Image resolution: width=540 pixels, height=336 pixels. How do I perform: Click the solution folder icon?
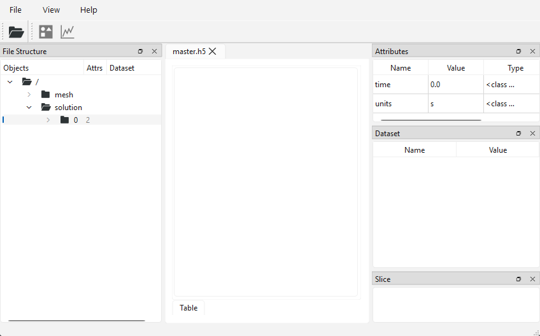46,107
